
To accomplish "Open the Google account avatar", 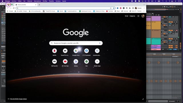I will click(143, 16).
